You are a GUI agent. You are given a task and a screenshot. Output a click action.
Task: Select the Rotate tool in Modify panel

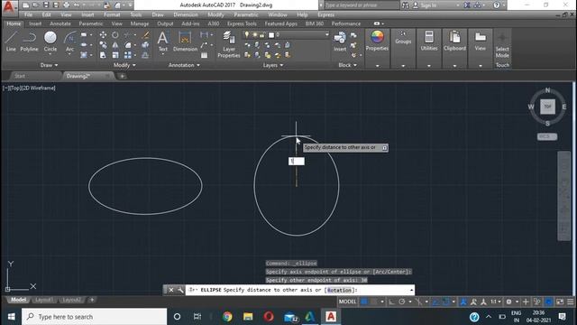coord(115,34)
